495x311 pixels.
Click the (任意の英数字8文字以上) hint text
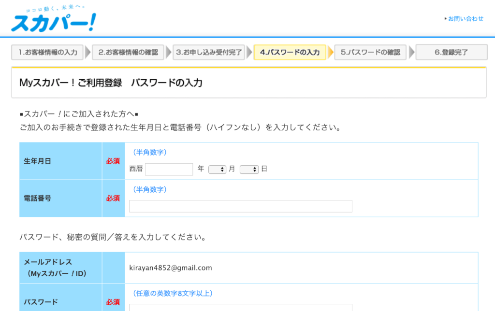coord(173,293)
